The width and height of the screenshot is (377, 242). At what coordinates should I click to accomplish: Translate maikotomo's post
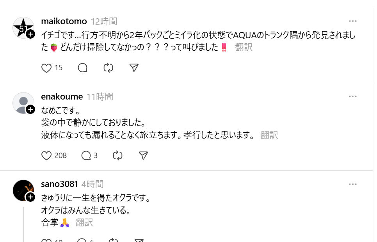244,48
